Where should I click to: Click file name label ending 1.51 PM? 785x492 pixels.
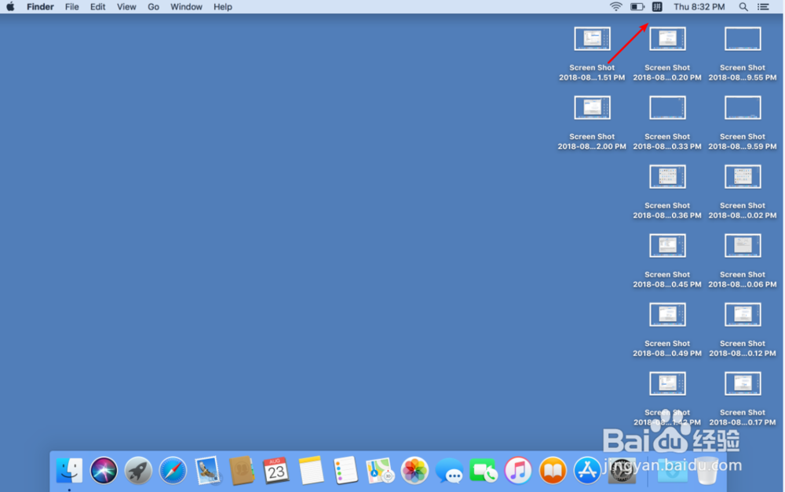pos(592,72)
